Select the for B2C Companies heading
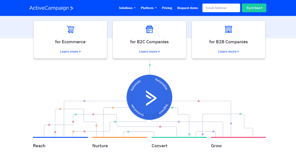Screen dimensions: 296x152 [x=149, y=42]
